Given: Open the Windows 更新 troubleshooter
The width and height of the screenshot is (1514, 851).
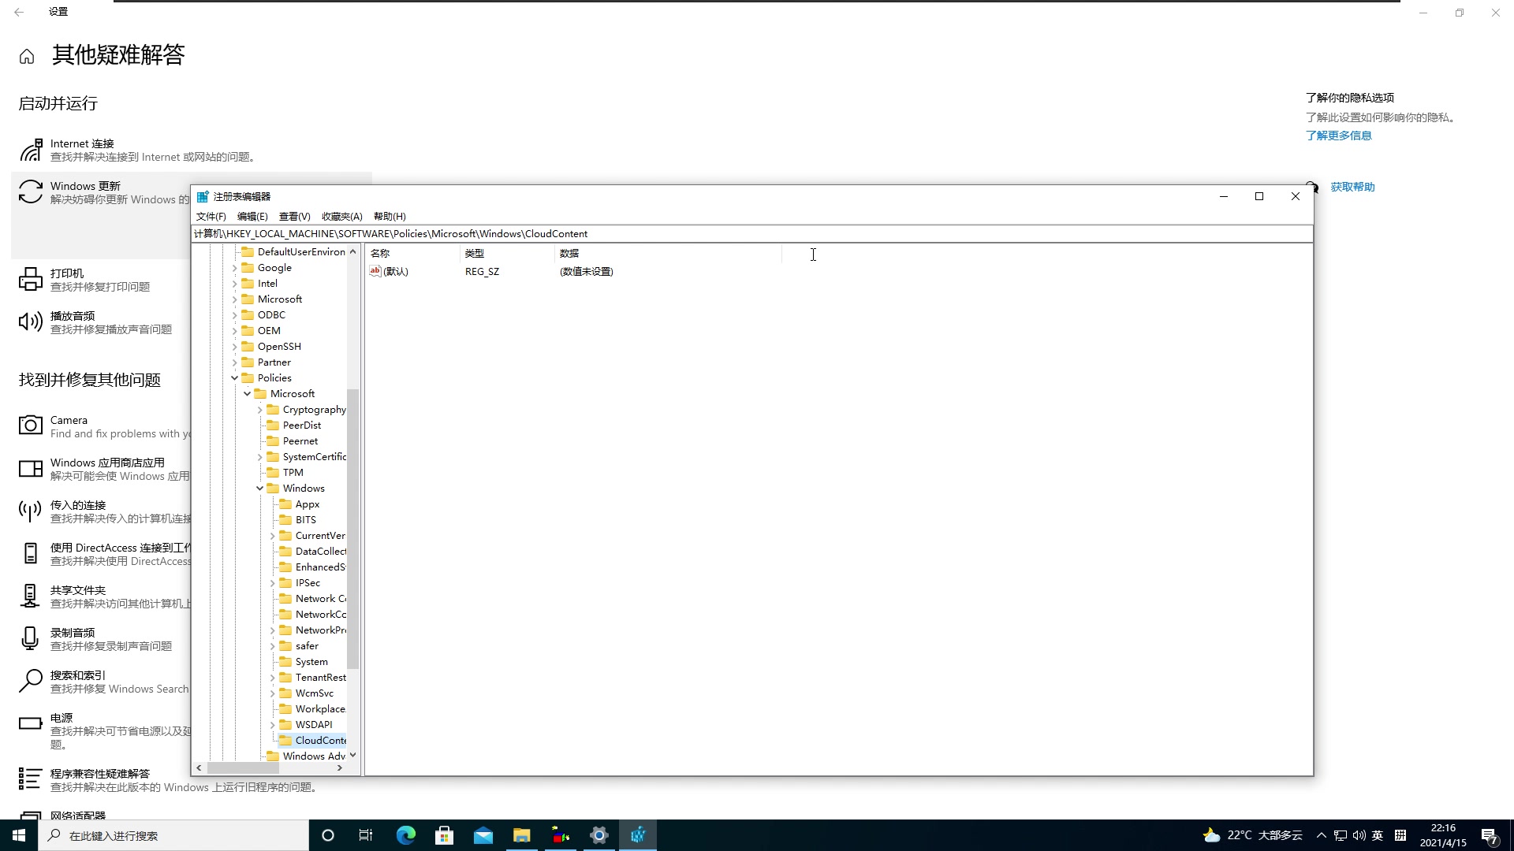Looking at the screenshot, I should pyautogui.click(x=31, y=191).
